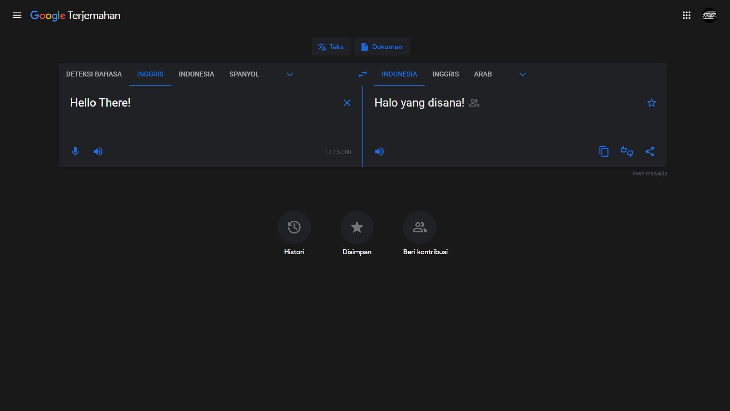This screenshot has height=411, width=730.
Task: Save translation with the star icon
Action: pos(652,103)
